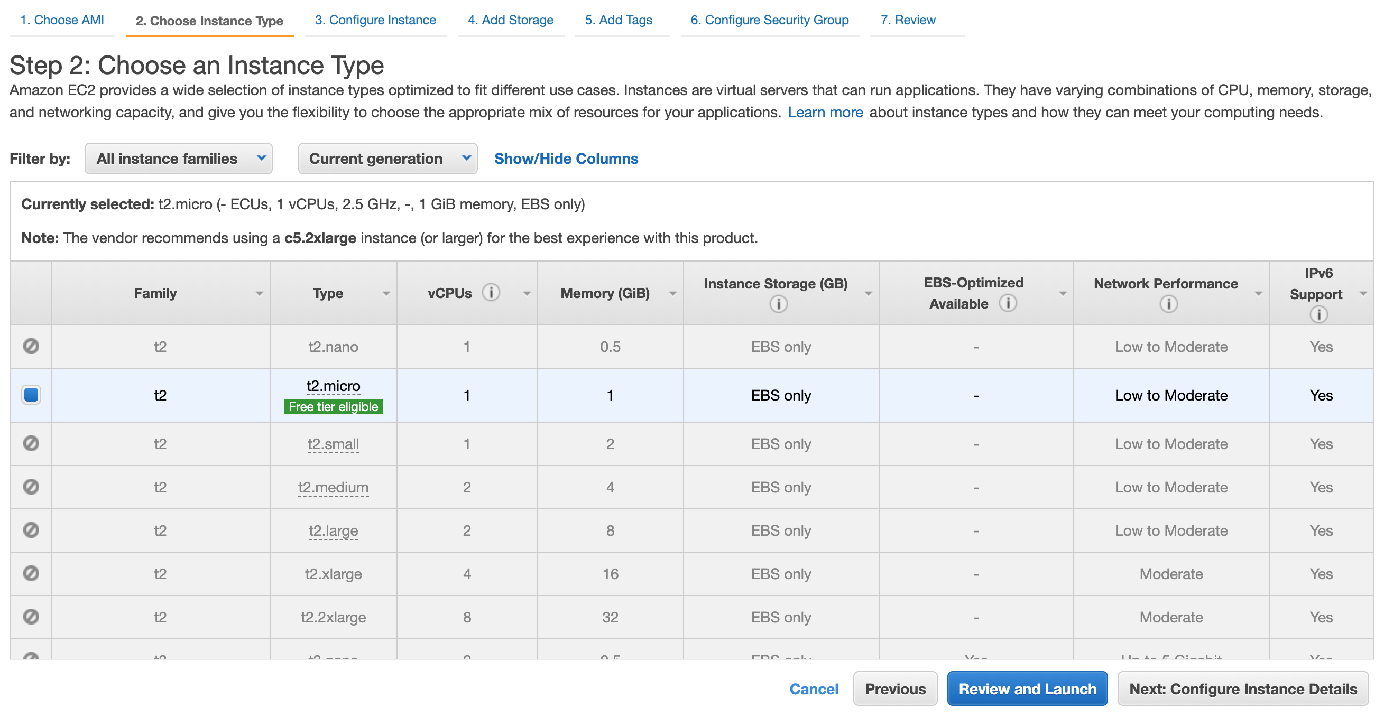This screenshot has height=726, width=1384.
Task: Select the t2.small instance row selector
Action: click(31, 443)
